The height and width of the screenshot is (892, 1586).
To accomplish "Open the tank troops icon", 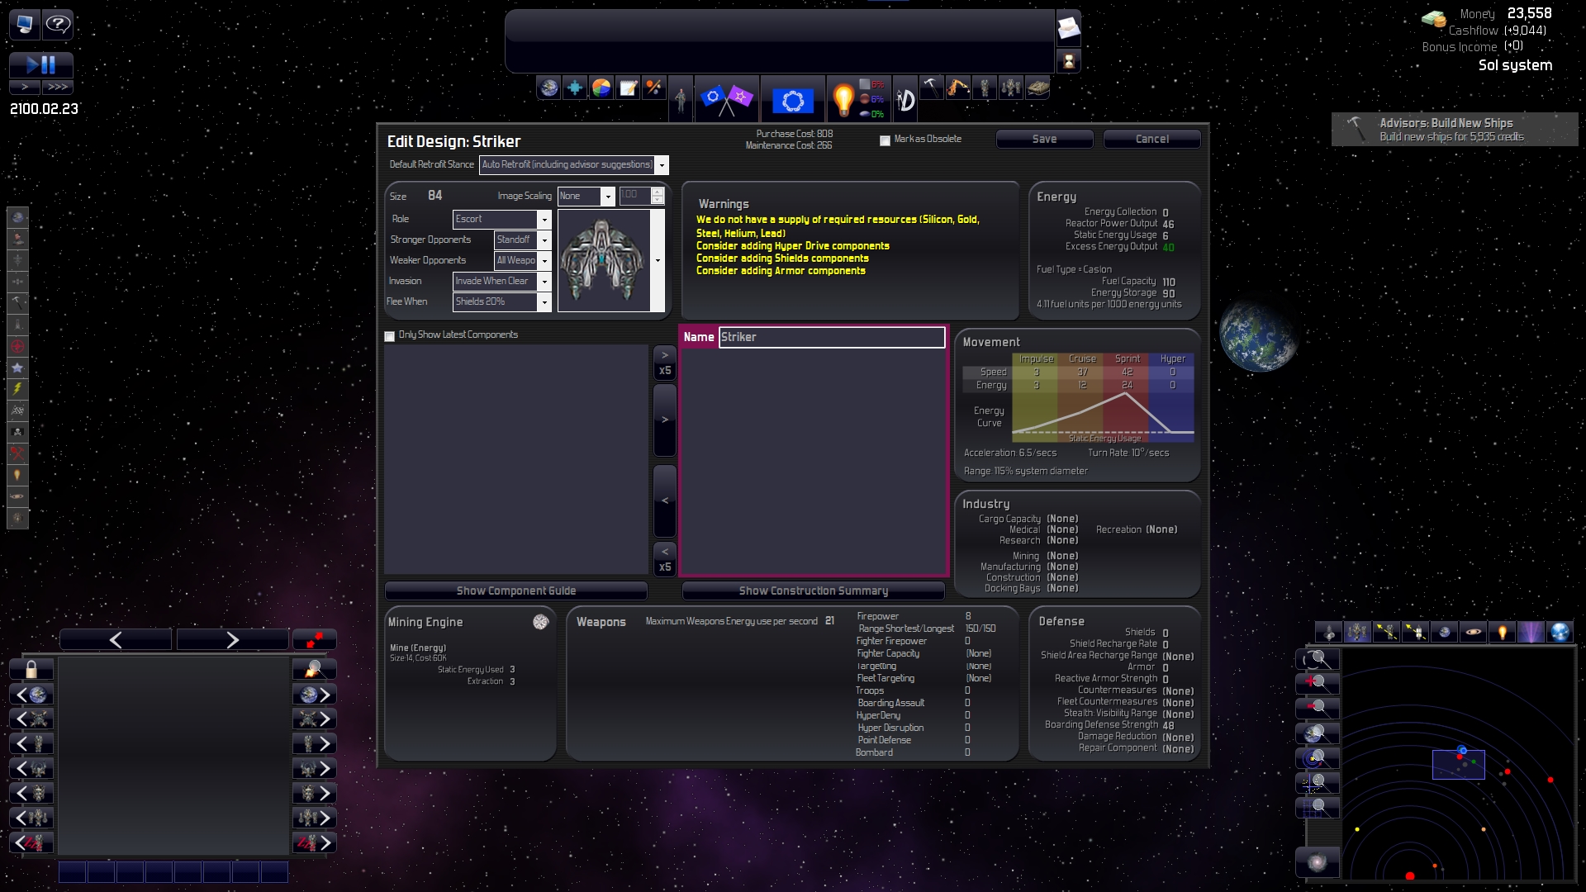I will coord(1038,88).
